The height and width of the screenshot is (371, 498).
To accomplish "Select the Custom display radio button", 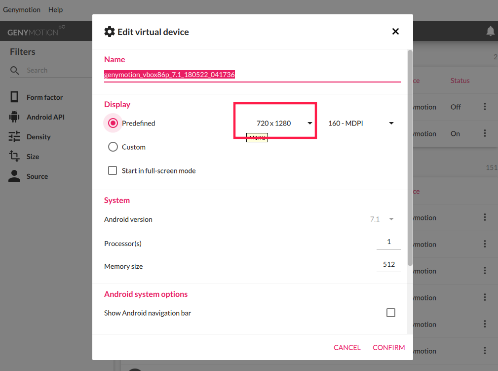I will click(113, 147).
